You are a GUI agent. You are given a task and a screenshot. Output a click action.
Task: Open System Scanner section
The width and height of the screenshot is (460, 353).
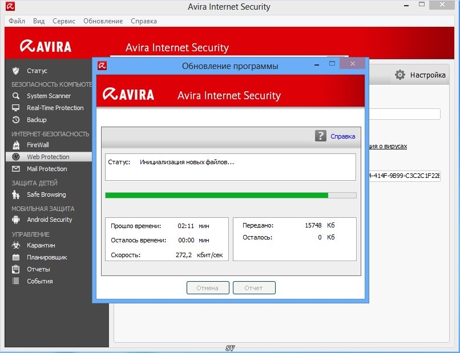pos(49,96)
